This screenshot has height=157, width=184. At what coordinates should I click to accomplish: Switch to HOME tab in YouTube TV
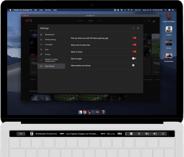(x=90, y=21)
